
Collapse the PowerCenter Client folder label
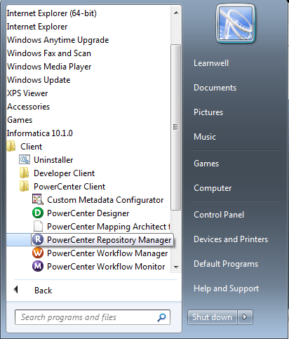69,187
